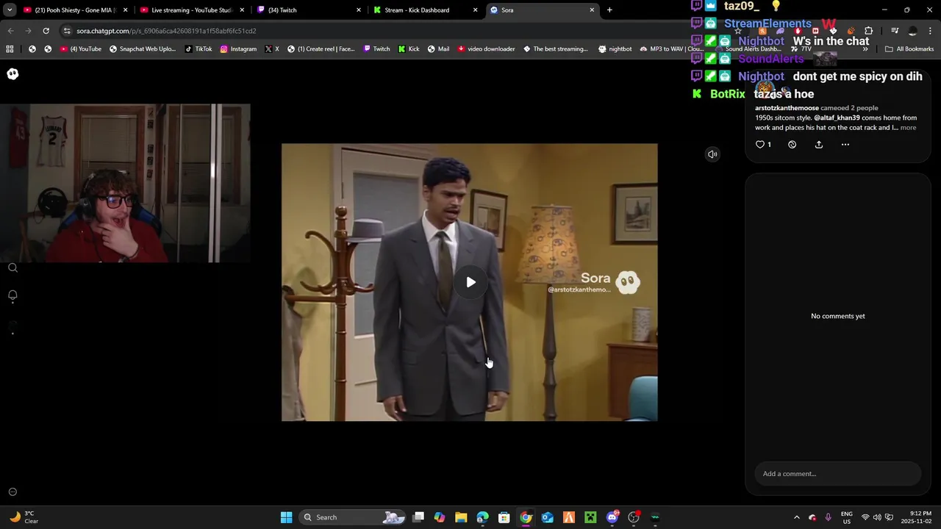
Task: Open the Kick bookmark
Action: (409, 49)
